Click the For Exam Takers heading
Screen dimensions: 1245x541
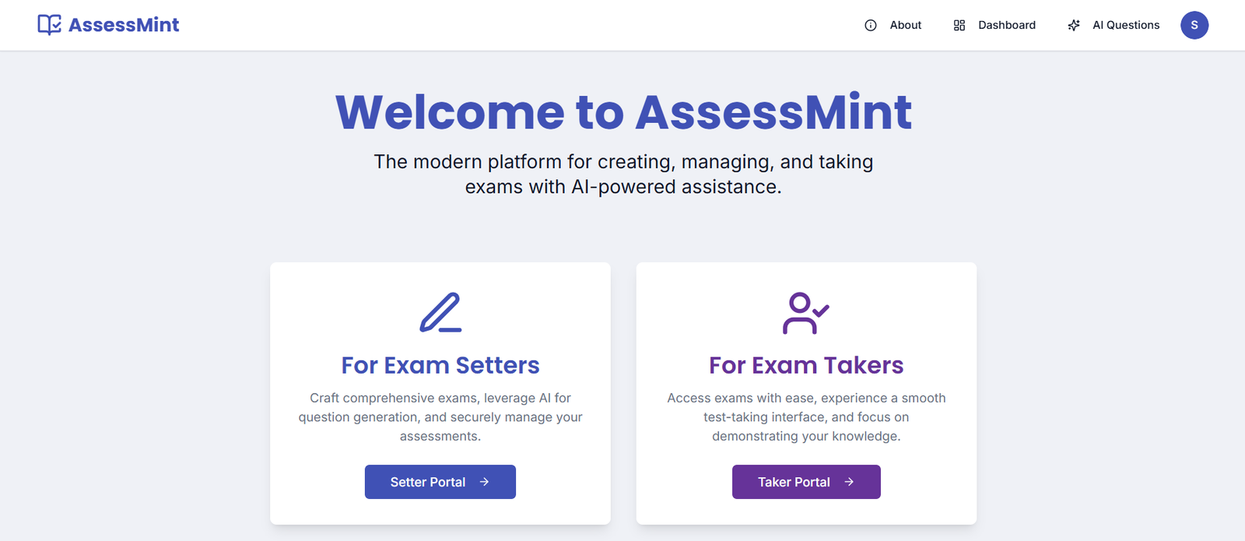[806, 365]
